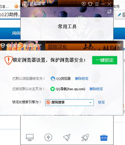The width and height of the screenshot is (125, 145).
Task: Click 锁定 link beside search engine dropdown
Action: [x=102, y=102]
